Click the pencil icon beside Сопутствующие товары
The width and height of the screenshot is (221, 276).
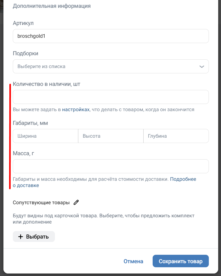[x=76, y=202]
